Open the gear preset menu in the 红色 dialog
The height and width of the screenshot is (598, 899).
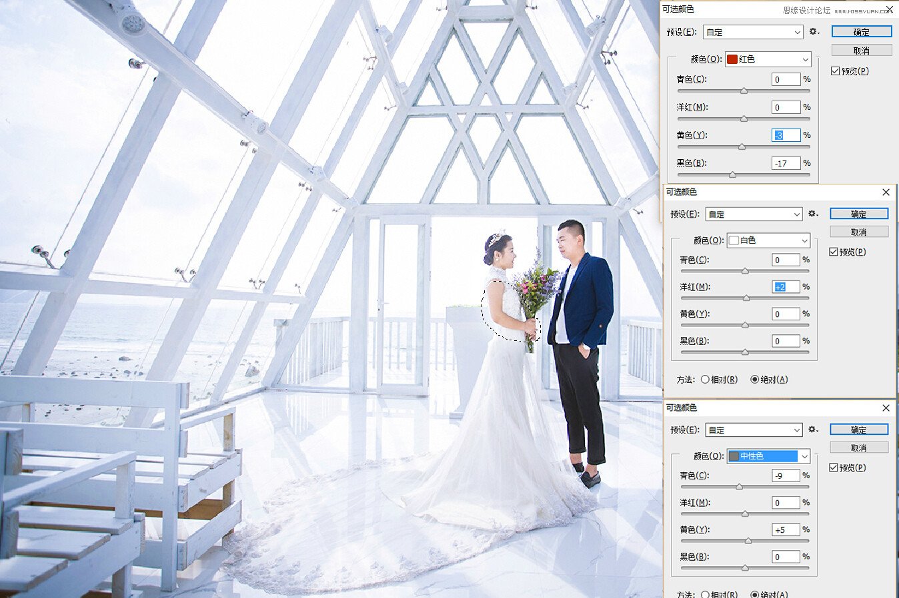(814, 31)
